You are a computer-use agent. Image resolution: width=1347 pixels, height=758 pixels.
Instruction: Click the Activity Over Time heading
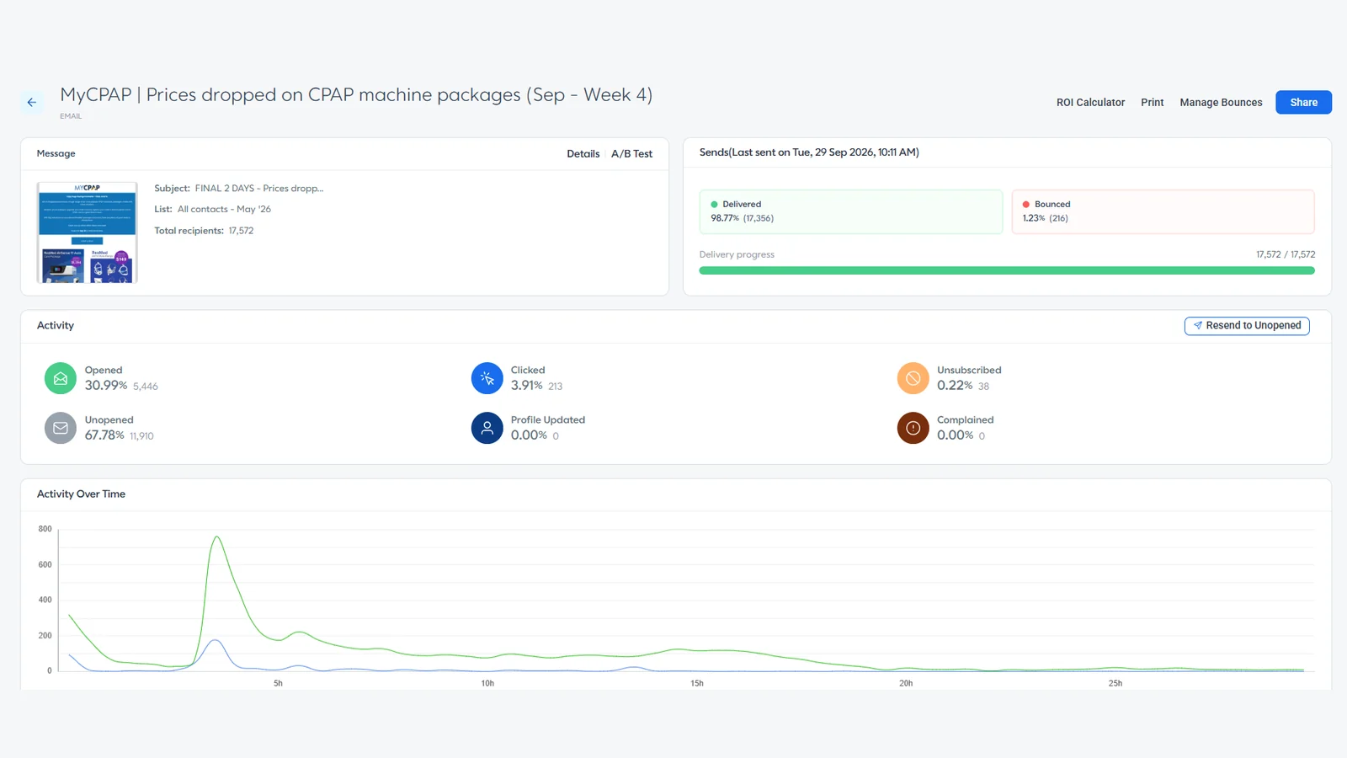point(81,494)
